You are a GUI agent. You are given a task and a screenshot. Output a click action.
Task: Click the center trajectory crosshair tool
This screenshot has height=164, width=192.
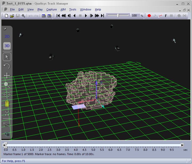click(x=7, y=94)
